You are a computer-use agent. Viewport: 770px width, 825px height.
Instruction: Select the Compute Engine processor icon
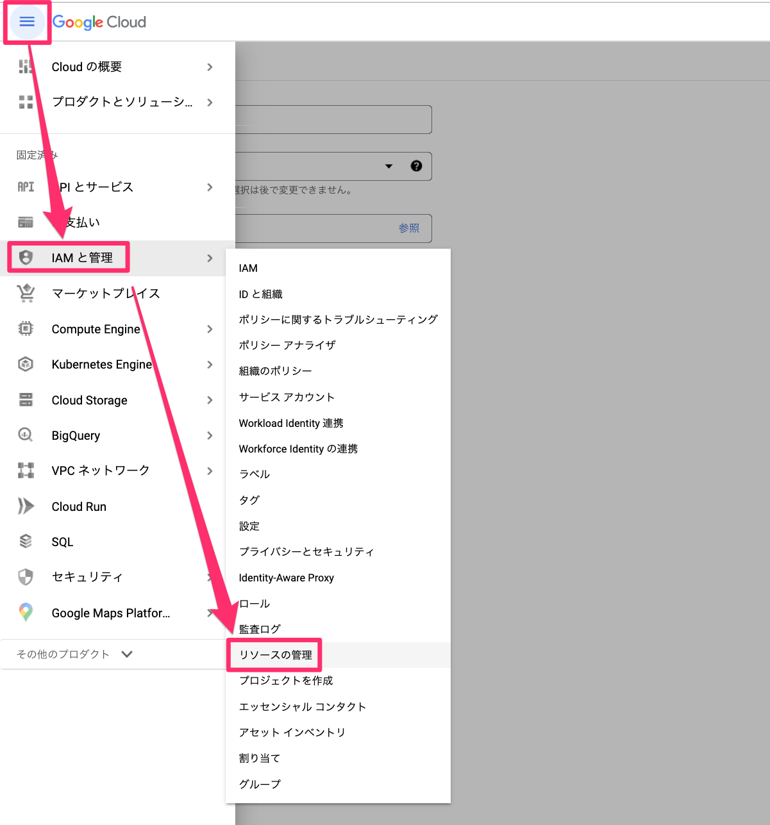point(26,329)
